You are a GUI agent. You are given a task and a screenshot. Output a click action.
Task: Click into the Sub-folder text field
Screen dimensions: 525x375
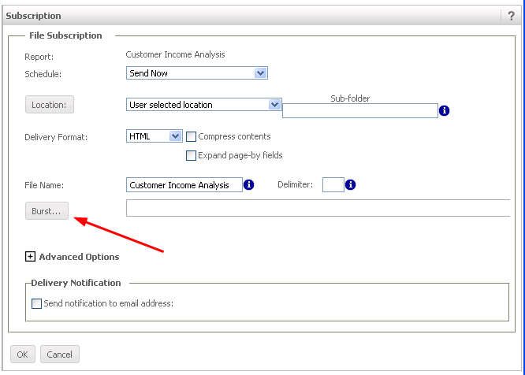pyautogui.click(x=359, y=111)
